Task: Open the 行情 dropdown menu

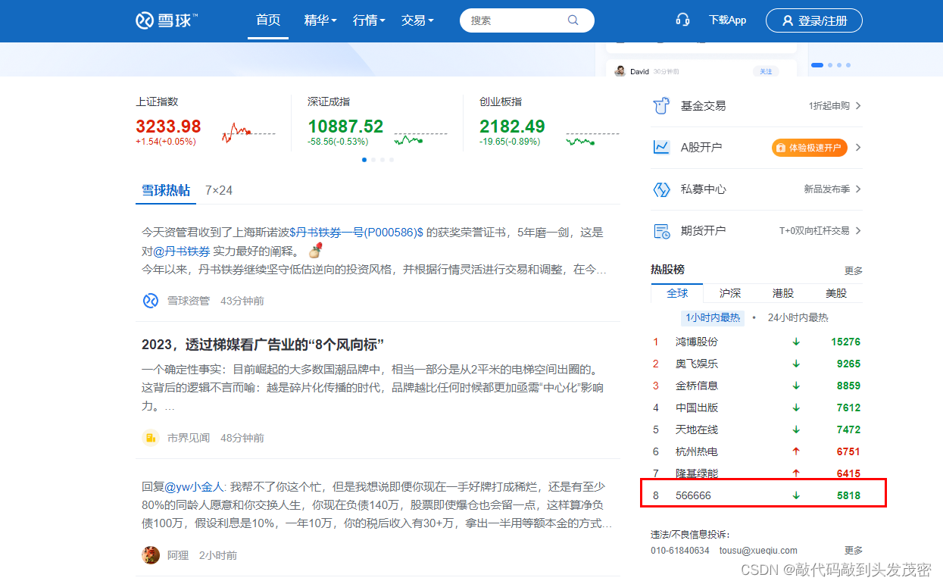Action: [x=369, y=20]
